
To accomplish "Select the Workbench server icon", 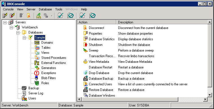I will pyautogui.click(x=17, y=27).
